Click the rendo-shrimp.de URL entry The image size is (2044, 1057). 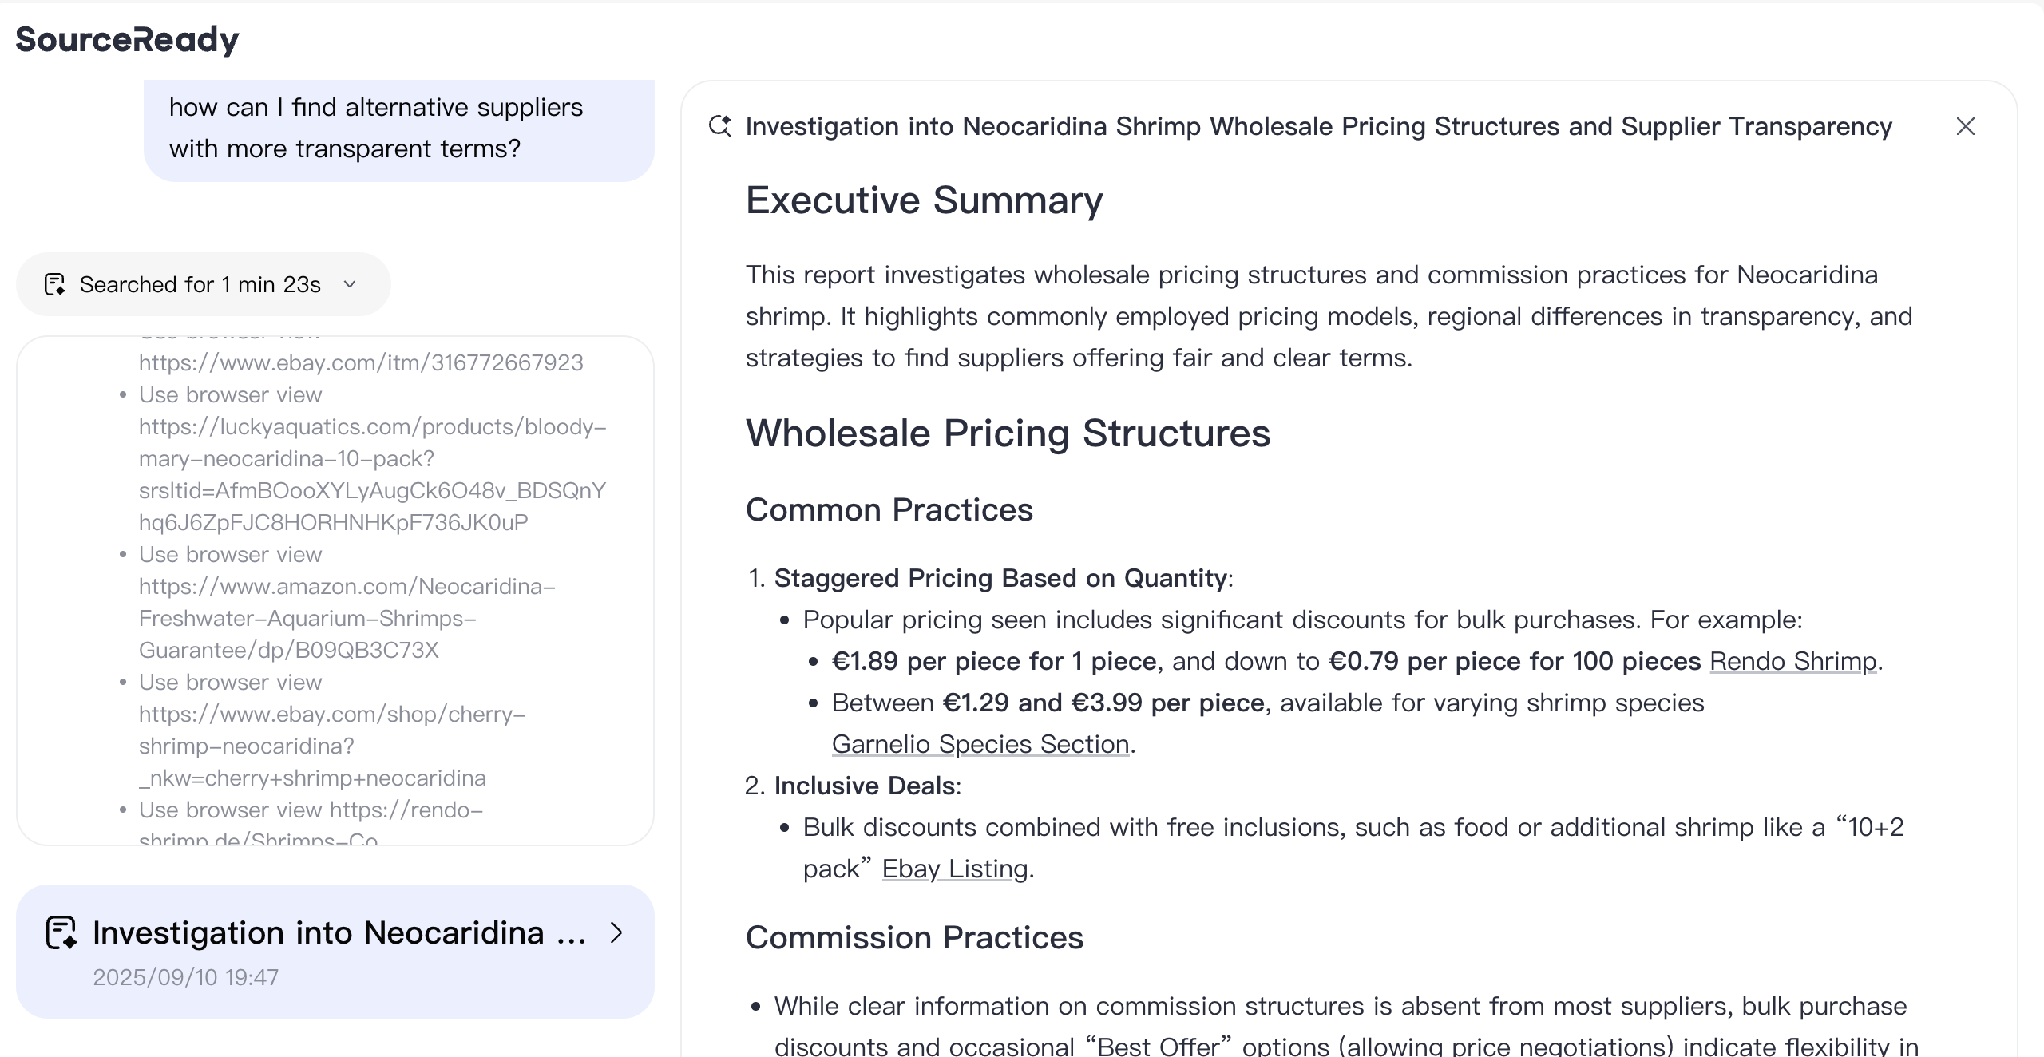tap(406, 810)
